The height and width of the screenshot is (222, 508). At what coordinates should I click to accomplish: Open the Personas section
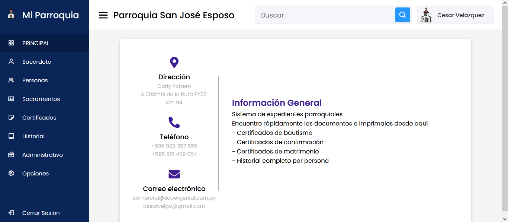pyautogui.click(x=35, y=80)
